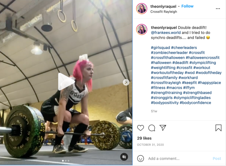Open Crossfit Rayleigh location
This screenshot has width=226, height=166.
(164, 12)
